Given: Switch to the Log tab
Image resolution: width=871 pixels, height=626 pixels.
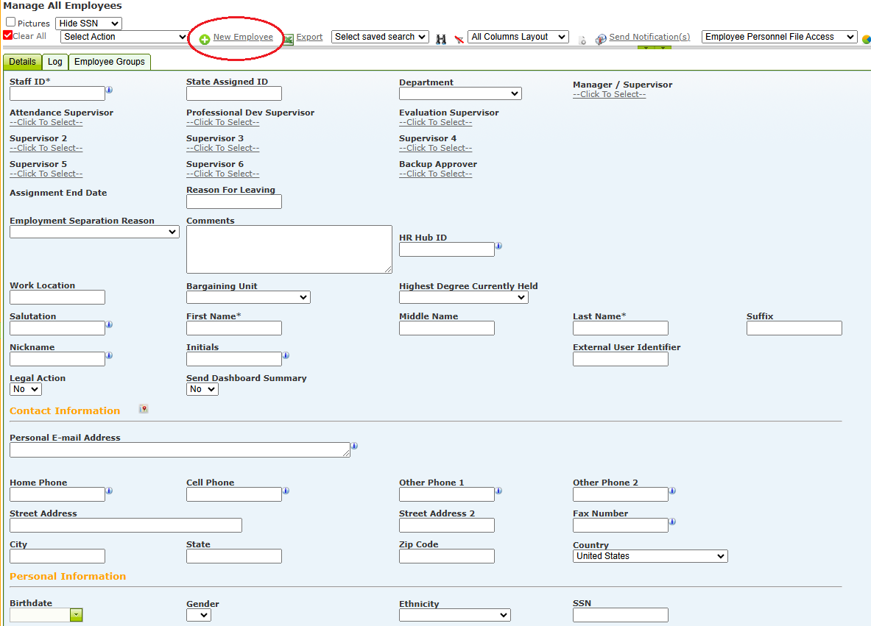Looking at the screenshot, I should click(x=54, y=62).
